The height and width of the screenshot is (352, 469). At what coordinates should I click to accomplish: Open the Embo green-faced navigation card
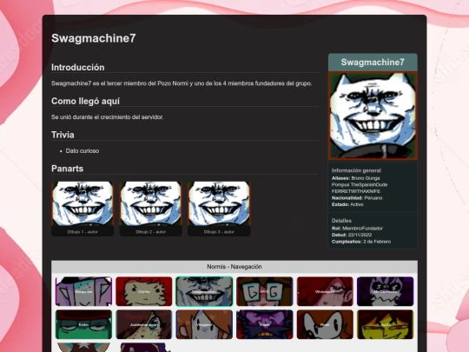click(83, 324)
